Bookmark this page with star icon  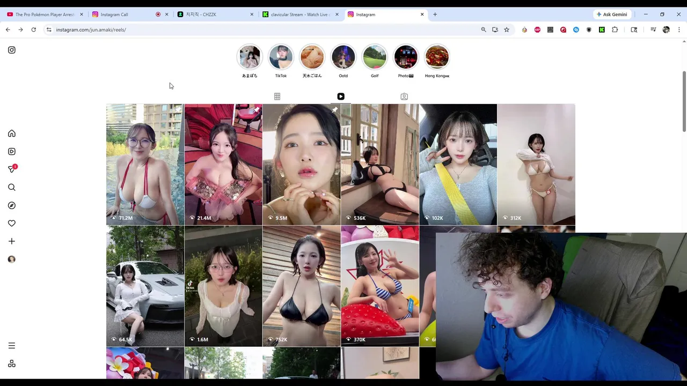click(506, 29)
